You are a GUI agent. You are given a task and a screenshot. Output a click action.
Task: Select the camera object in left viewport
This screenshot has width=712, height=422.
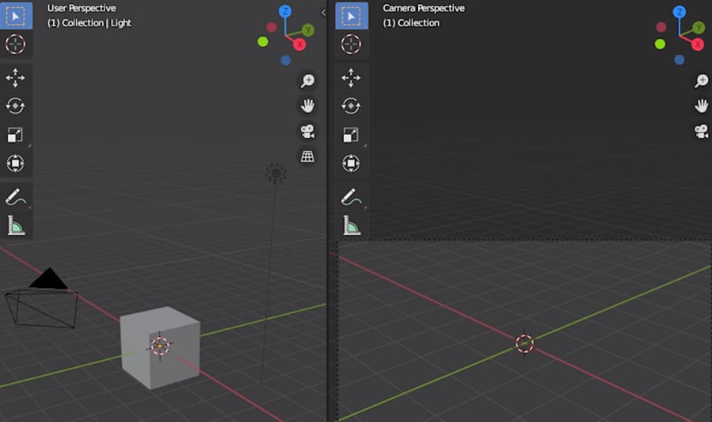(42, 298)
